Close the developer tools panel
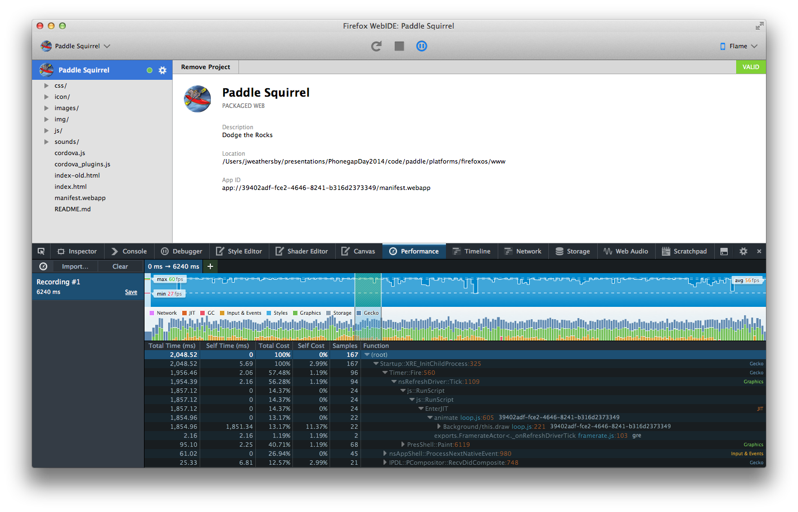Viewport: 798px width, 512px height. tap(759, 251)
